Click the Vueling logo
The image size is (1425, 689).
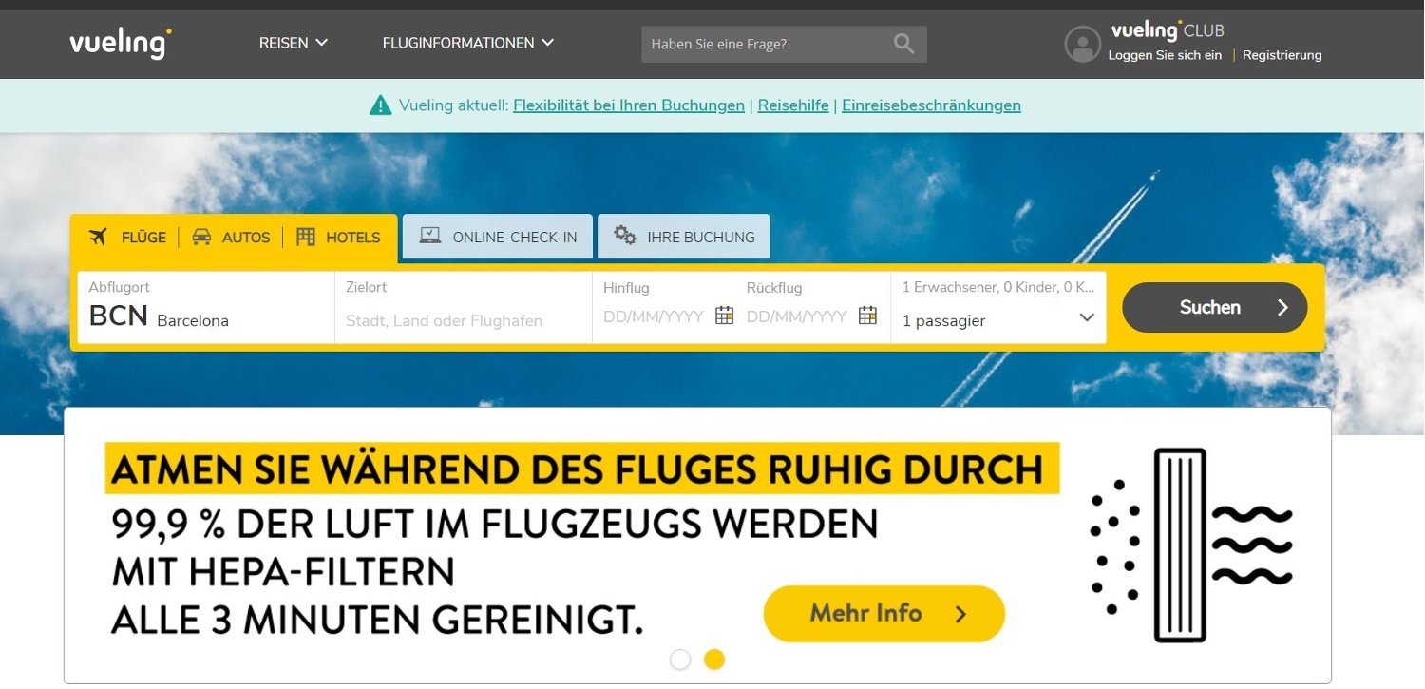click(x=121, y=44)
